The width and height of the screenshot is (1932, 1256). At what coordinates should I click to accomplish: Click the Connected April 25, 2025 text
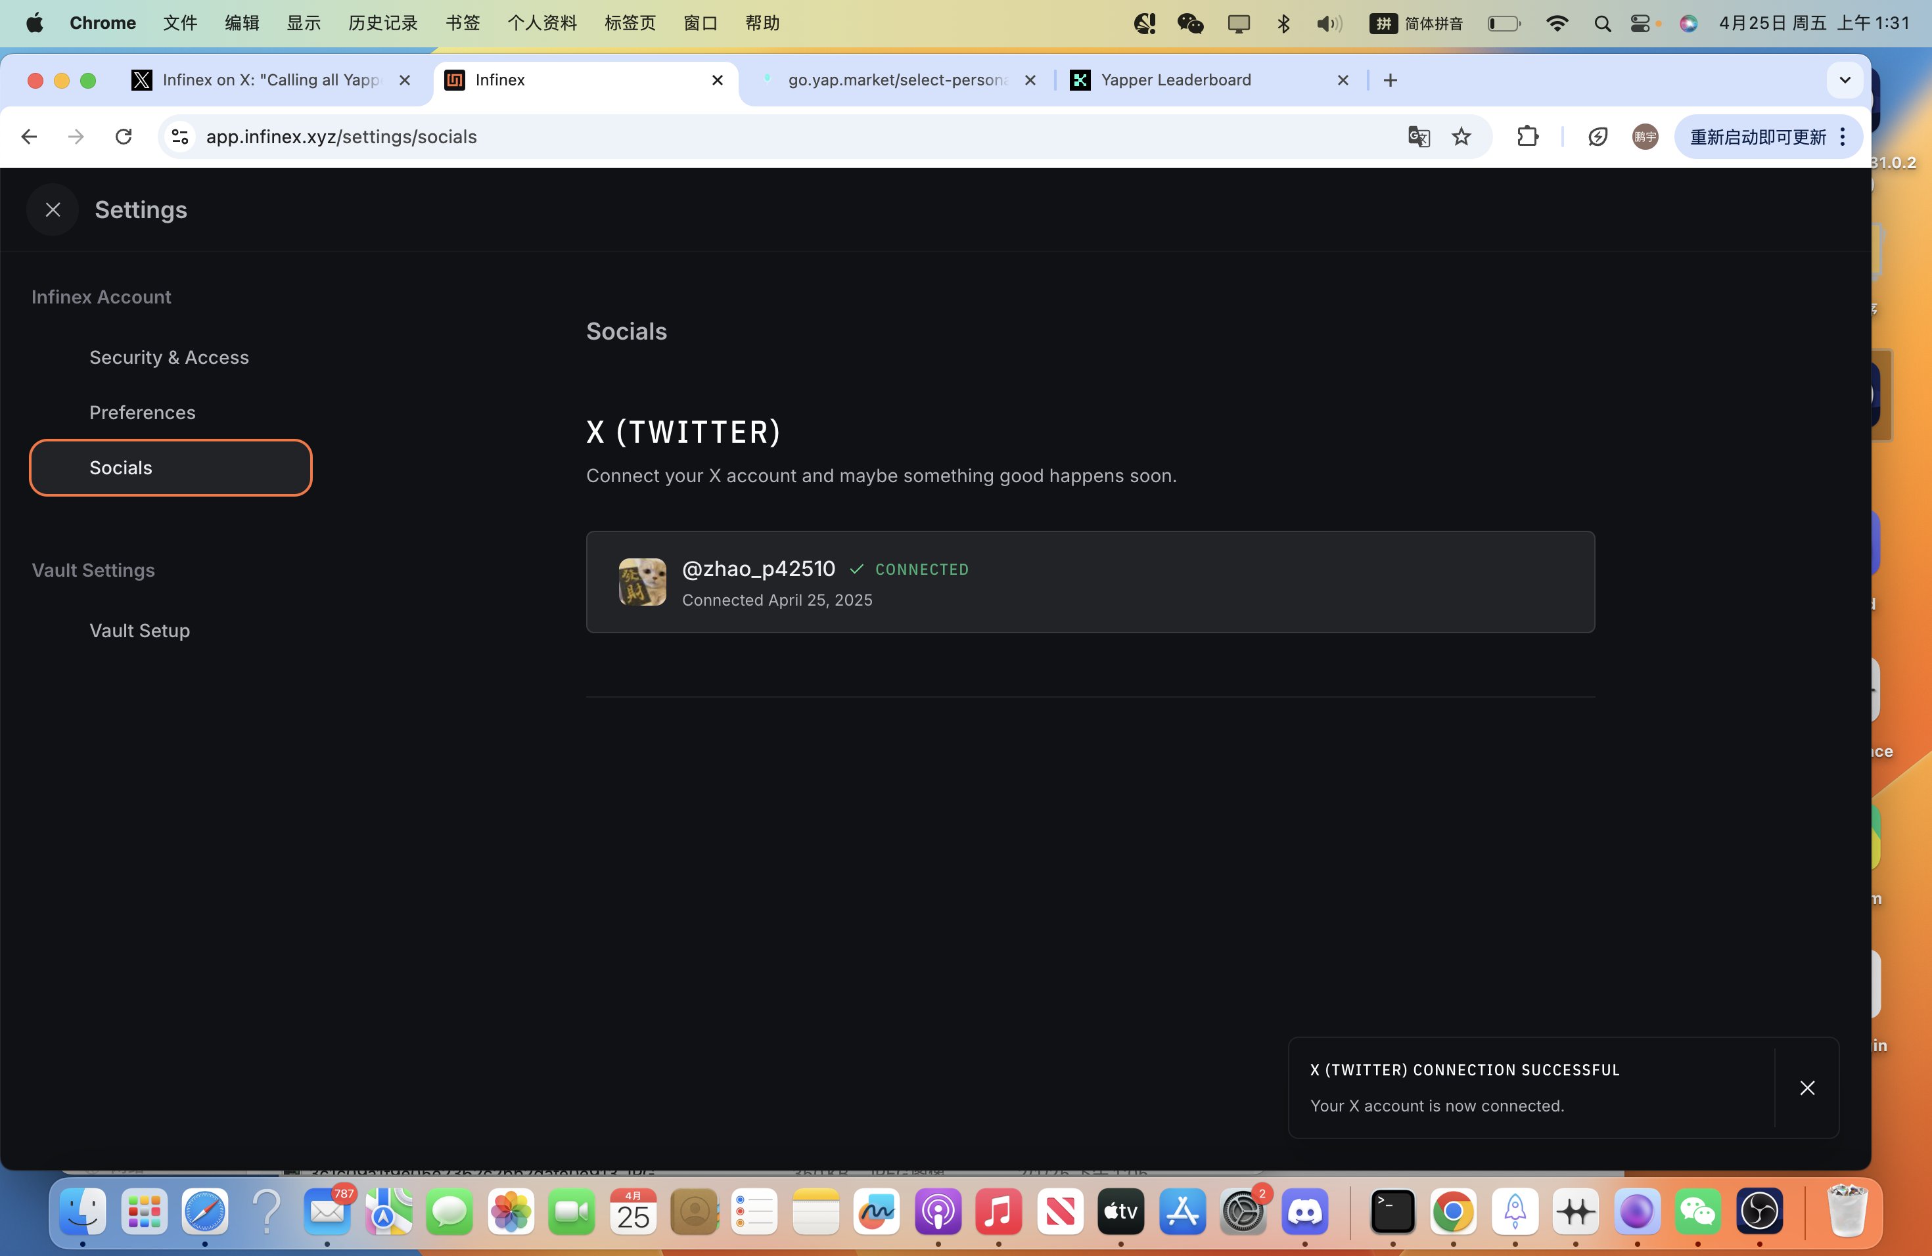[x=777, y=600]
